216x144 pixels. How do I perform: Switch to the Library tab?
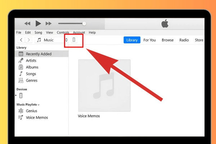tap(132, 40)
